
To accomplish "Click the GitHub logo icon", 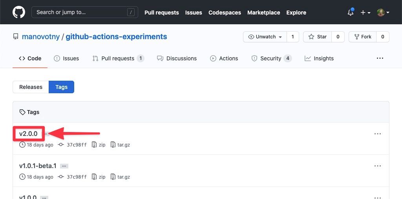I will point(18,12).
